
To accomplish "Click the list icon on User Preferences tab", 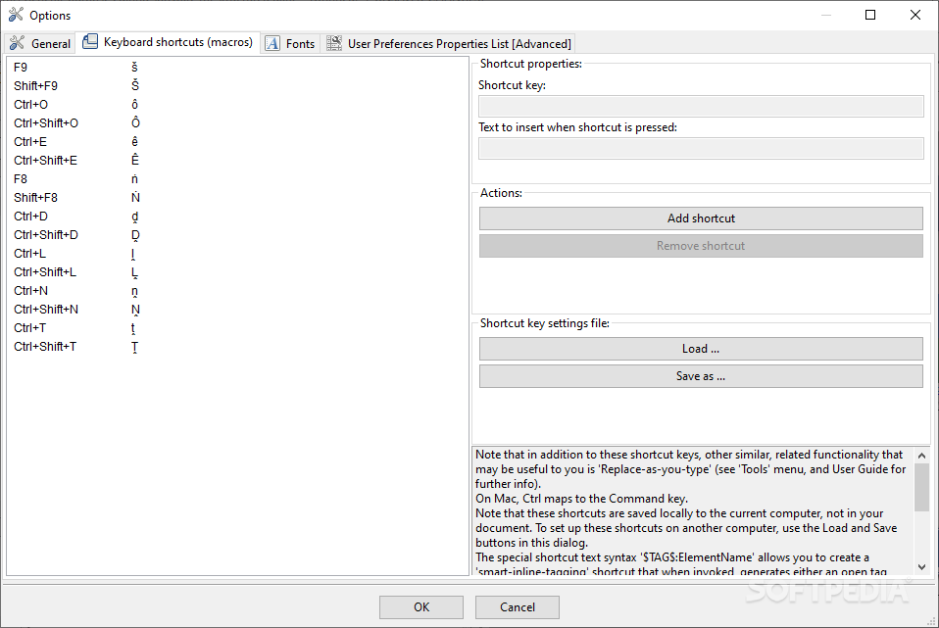I will pos(334,43).
